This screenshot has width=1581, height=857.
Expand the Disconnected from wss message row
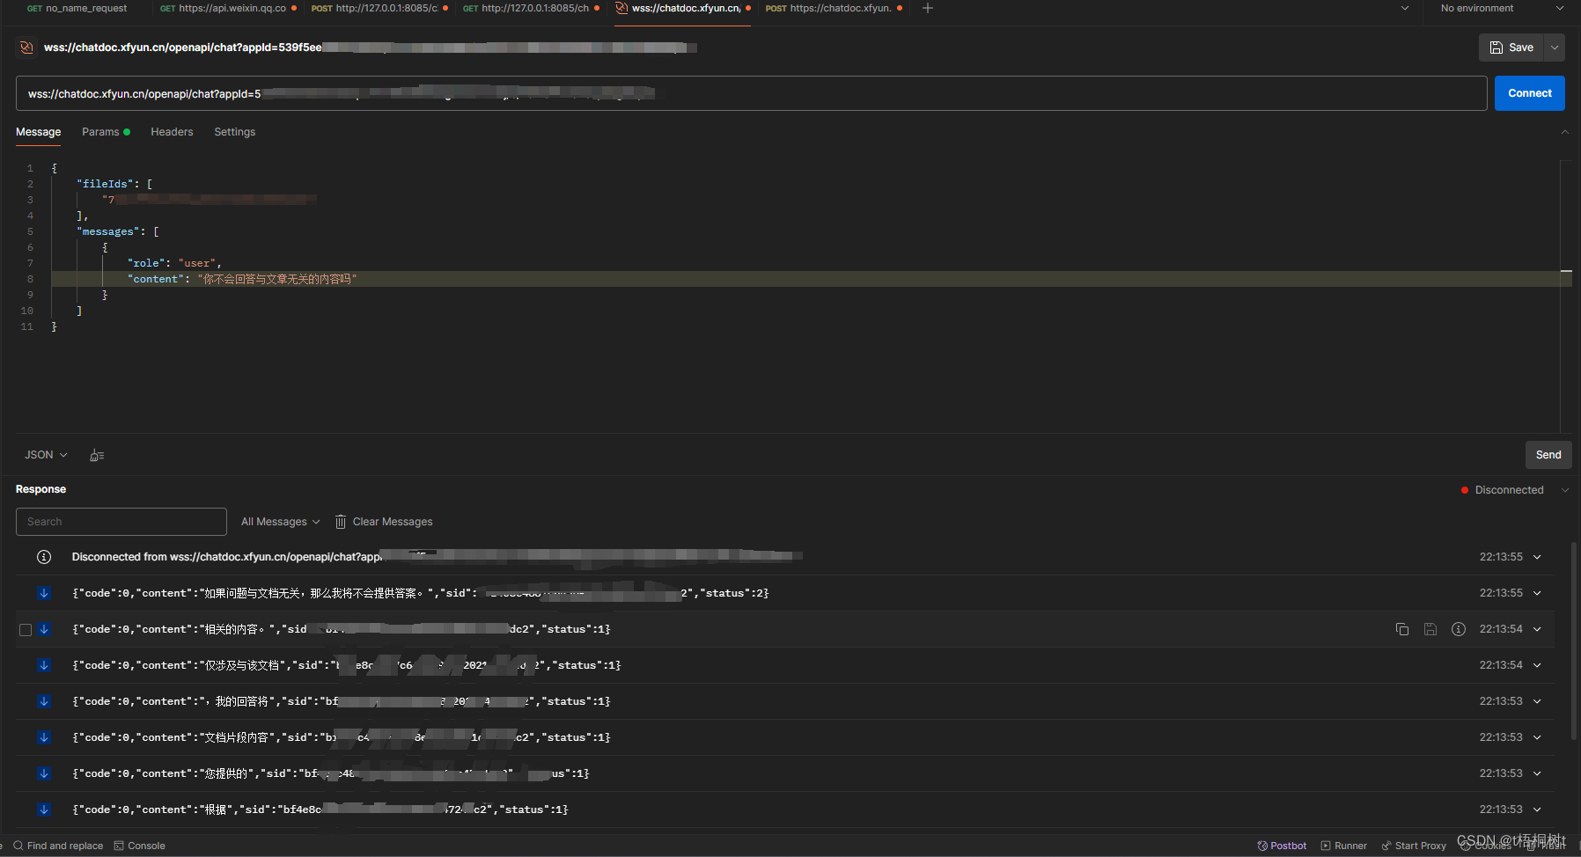click(1537, 557)
